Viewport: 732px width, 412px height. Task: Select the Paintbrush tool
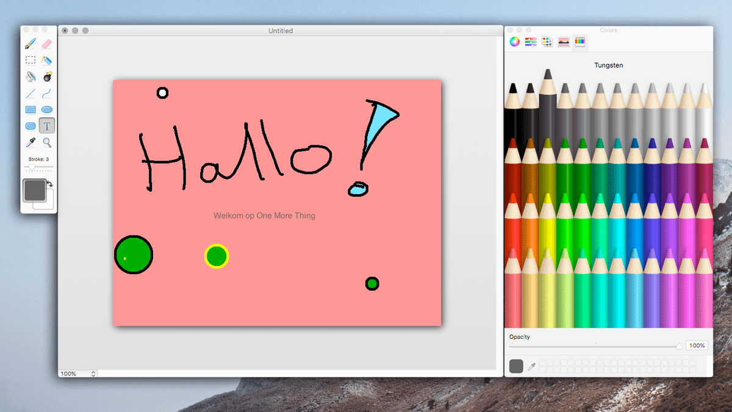click(30, 43)
